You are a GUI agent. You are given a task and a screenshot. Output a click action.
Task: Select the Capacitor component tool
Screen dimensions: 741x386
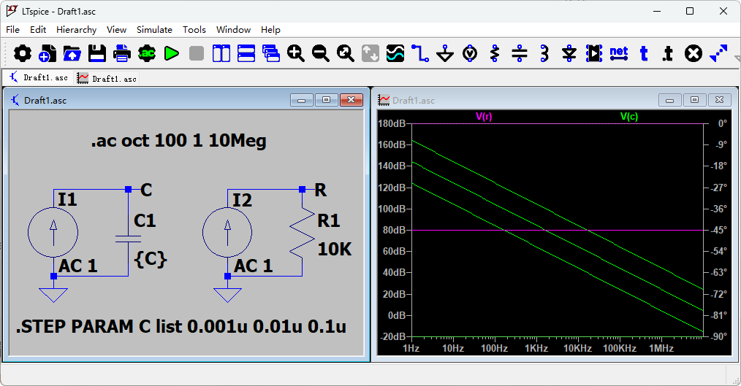[x=520, y=53]
